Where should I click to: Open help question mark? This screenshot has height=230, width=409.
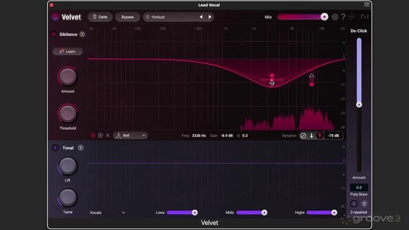coord(343,17)
